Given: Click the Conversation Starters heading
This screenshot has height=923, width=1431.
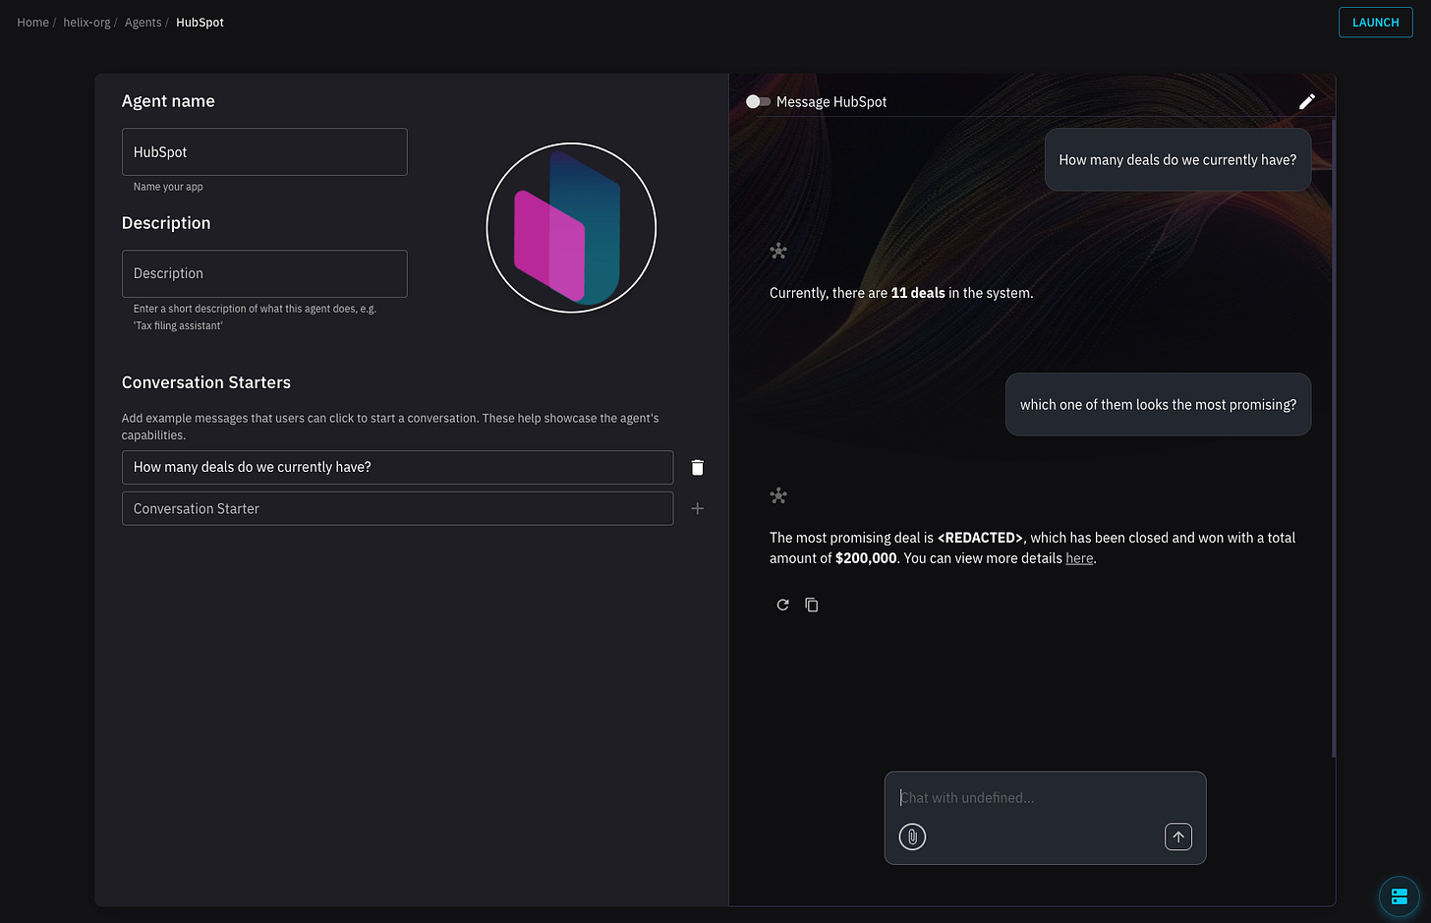Looking at the screenshot, I should pos(206,382).
